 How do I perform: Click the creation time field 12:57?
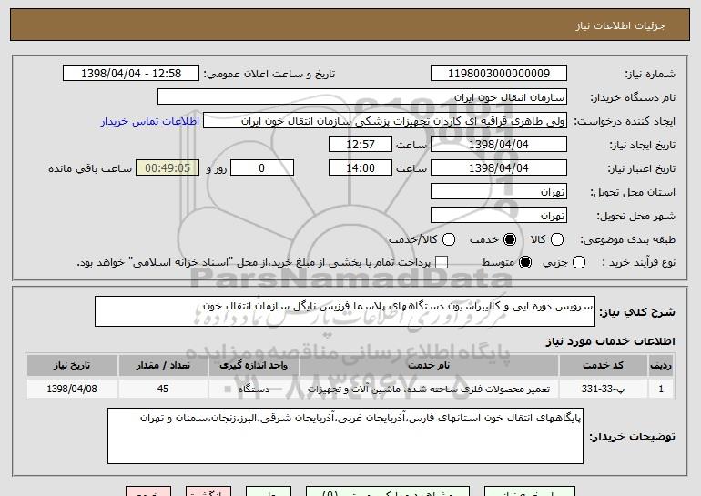pyautogui.click(x=361, y=145)
